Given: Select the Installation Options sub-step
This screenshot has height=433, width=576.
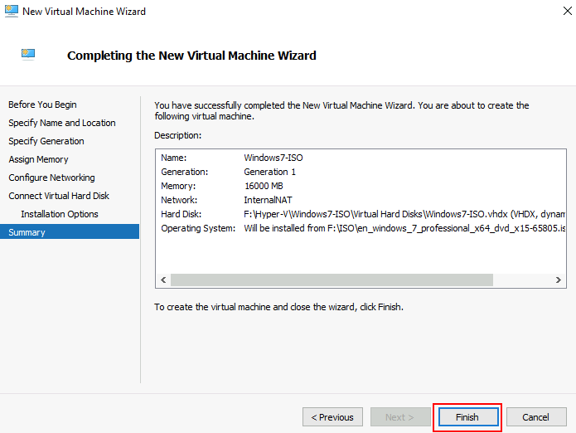Looking at the screenshot, I should [60, 214].
